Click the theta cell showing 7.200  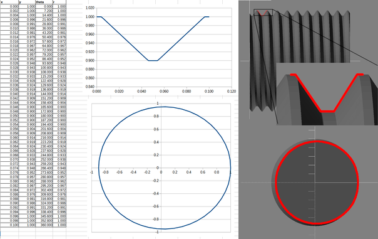pyautogui.click(x=44, y=11)
